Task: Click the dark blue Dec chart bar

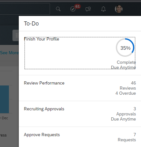Action: tap(4, 99)
